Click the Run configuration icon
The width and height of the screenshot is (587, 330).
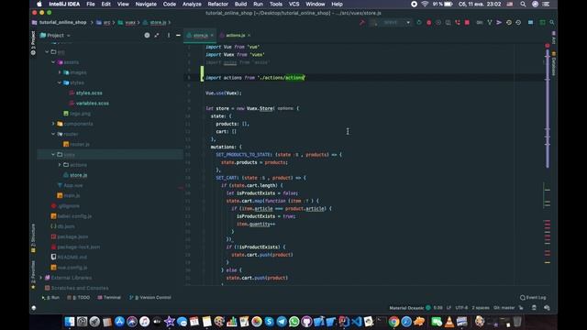(x=419, y=22)
